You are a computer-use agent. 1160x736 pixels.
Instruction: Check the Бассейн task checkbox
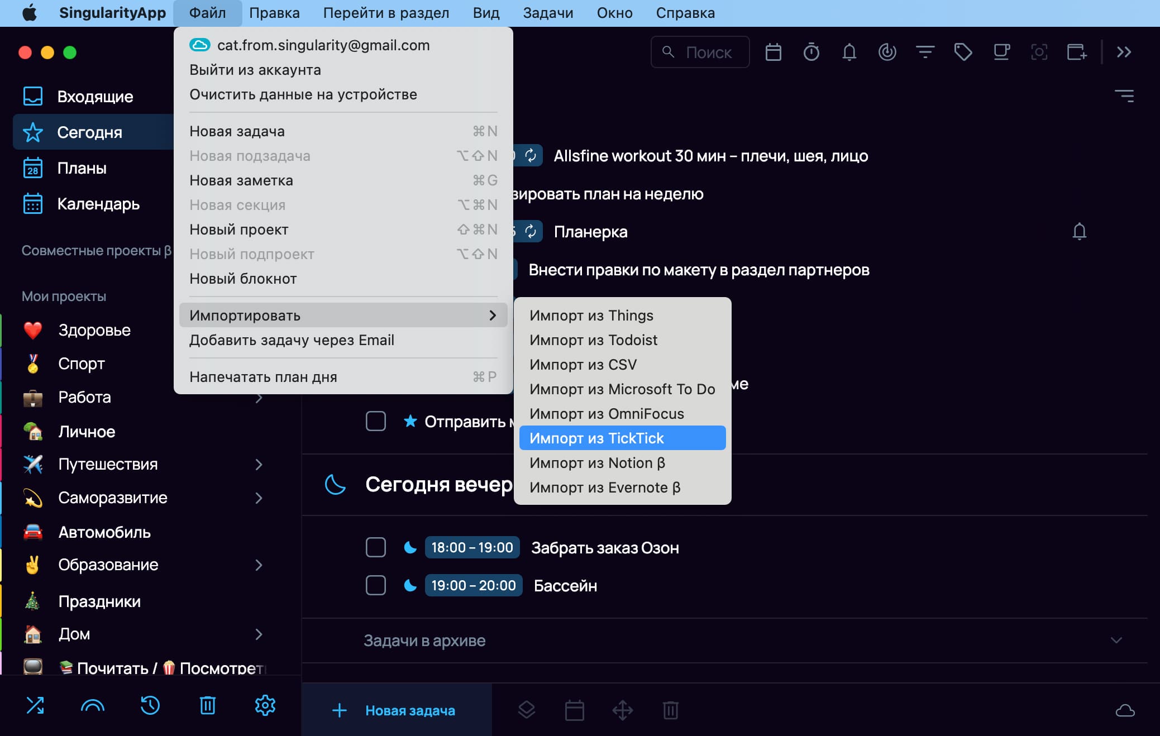coord(375,585)
